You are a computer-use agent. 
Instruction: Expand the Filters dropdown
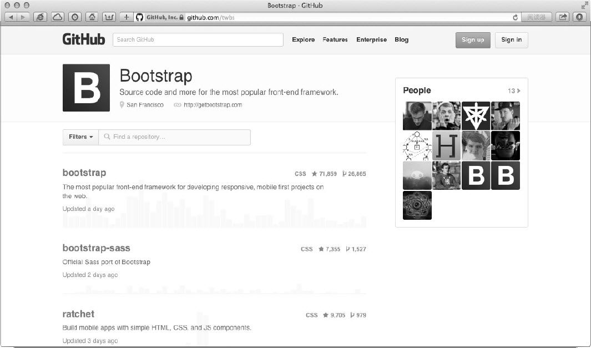80,137
